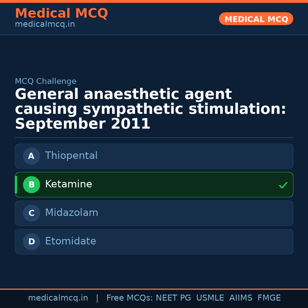308x308 pixels.
Task: Click the letter A circle badge
Action: [x=31, y=156]
